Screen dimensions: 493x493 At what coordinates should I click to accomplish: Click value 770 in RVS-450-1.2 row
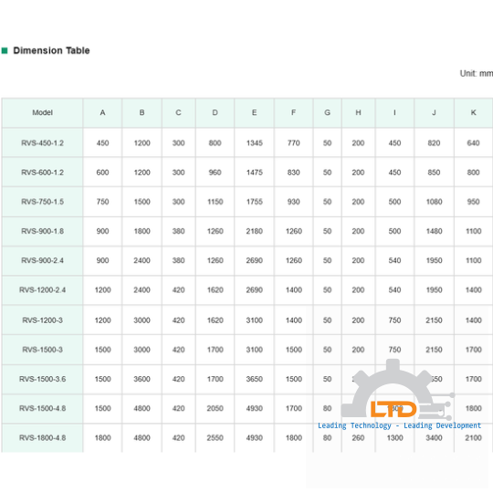point(293,143)
